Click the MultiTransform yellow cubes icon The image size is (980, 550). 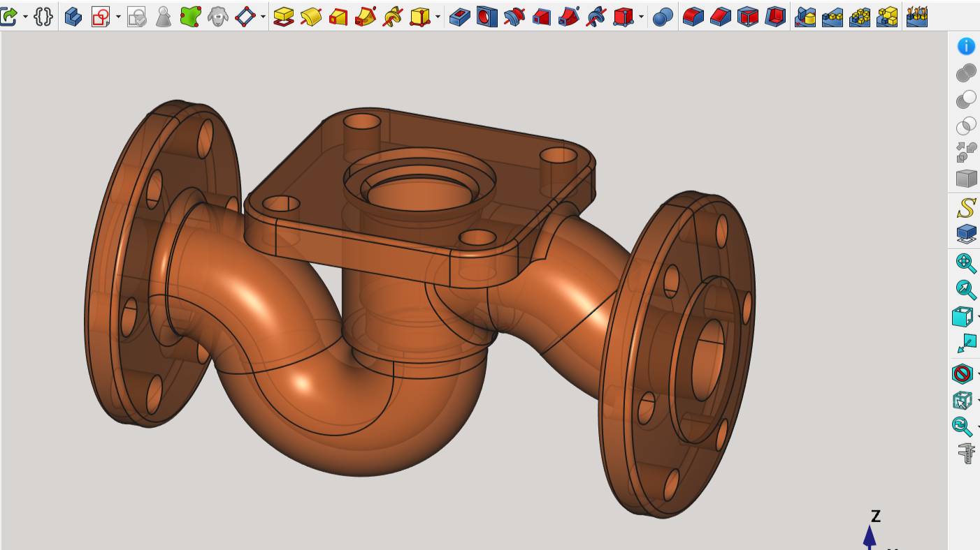tap(887, 16)
